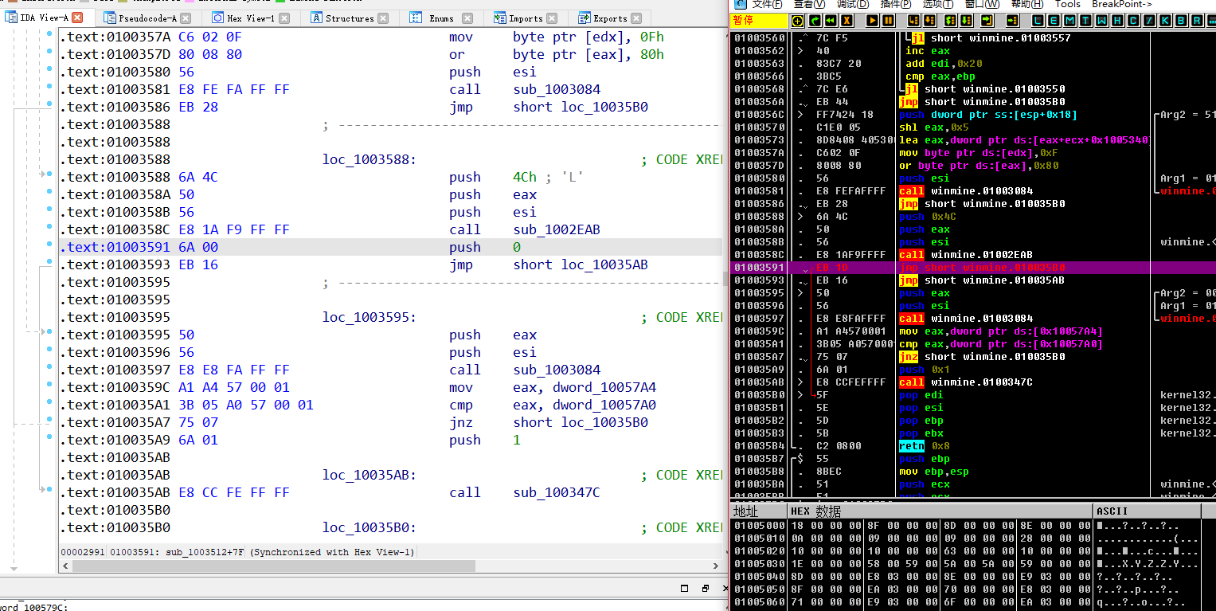Click the trace over toolbar icon

pos(966,21)
